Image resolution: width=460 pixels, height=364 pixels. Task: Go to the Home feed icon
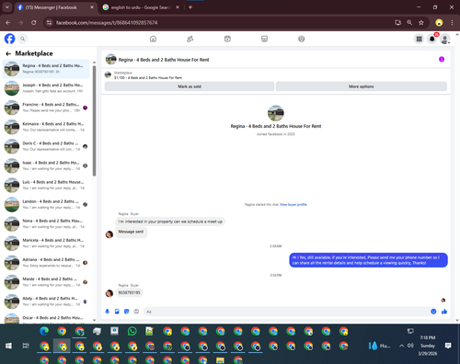click(153, 39)
